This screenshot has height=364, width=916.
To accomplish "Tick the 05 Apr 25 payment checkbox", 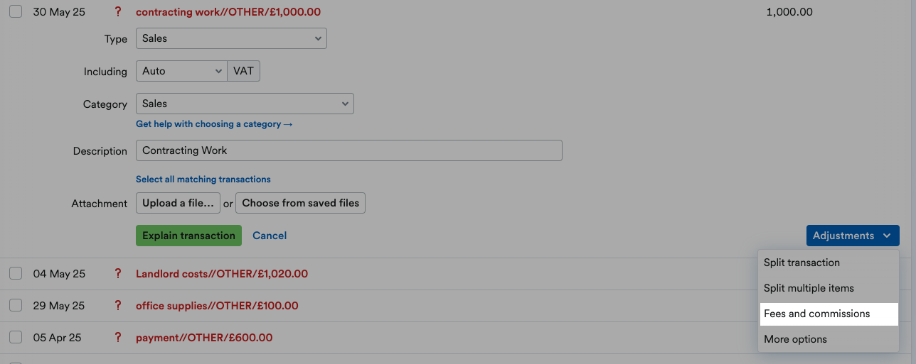I will coord(16,338).
